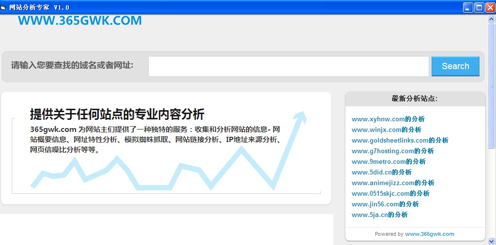The width and height of the screenshot is (496, 245).
Task: Click the 最新分析站点 panel header
Action: [415, 99]
